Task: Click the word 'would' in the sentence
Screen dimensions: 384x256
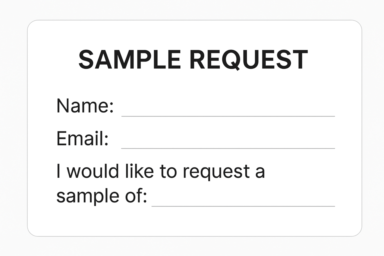Action: tap(93, 171)
